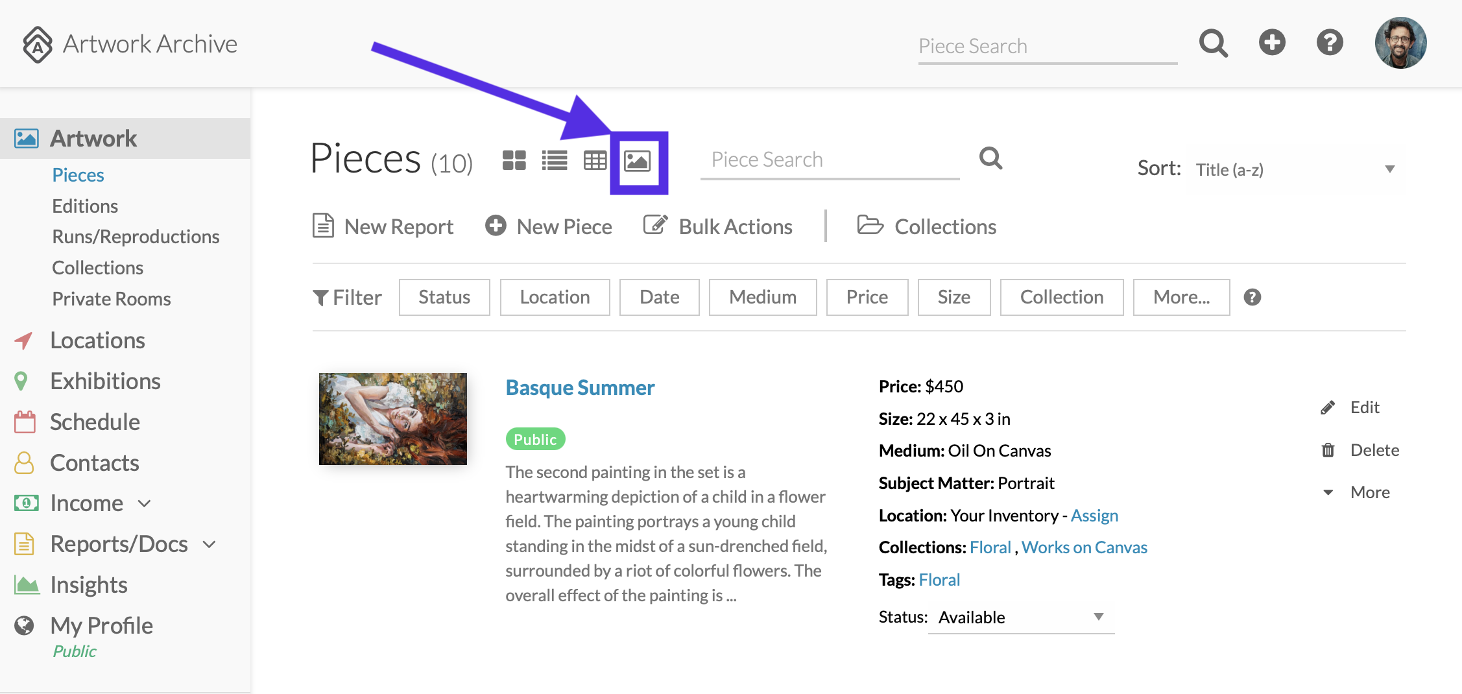Select the table view icon

click(x=595, y=160)
